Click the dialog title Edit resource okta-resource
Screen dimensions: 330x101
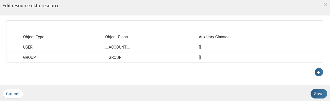point(31,6)
